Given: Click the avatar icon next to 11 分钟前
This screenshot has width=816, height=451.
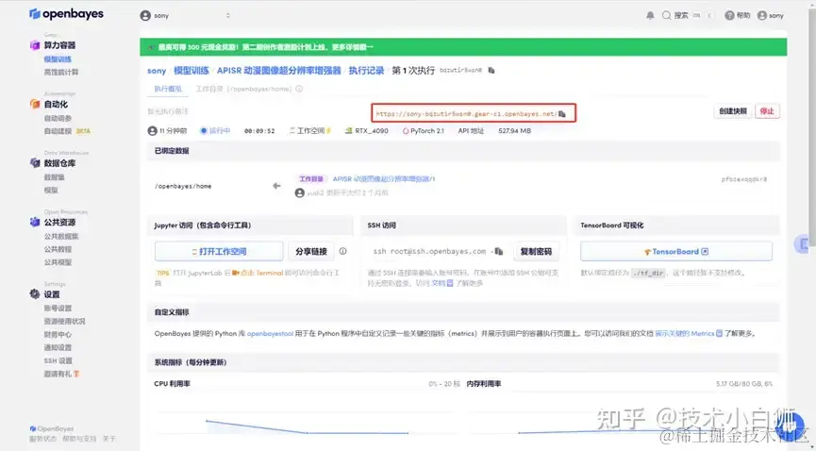Looking at the screenshot, I should (x=153, y=131).
